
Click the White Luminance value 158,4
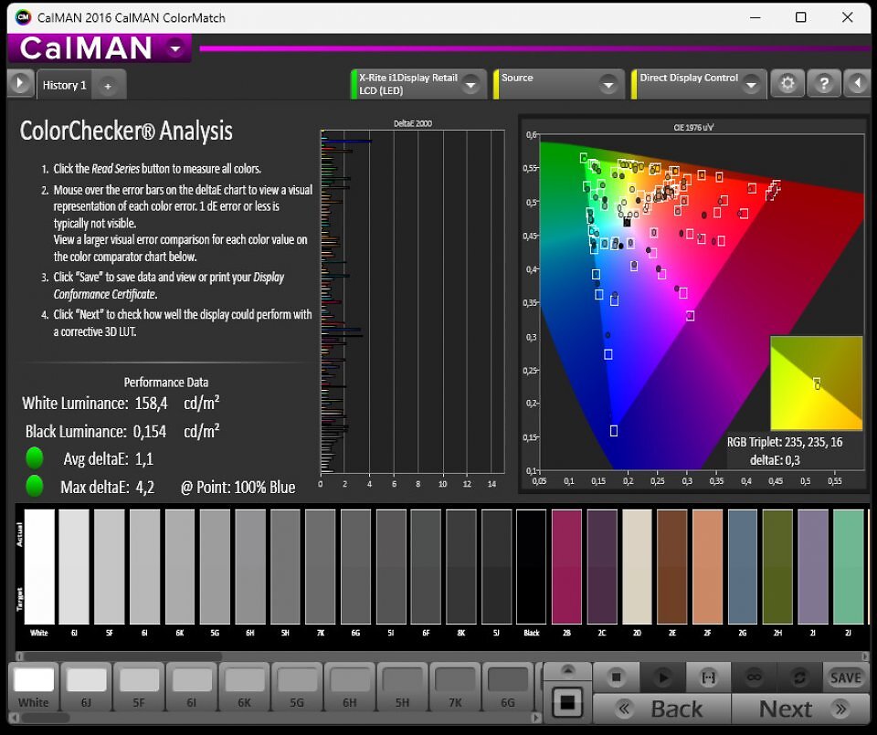(x=151, y=404)
